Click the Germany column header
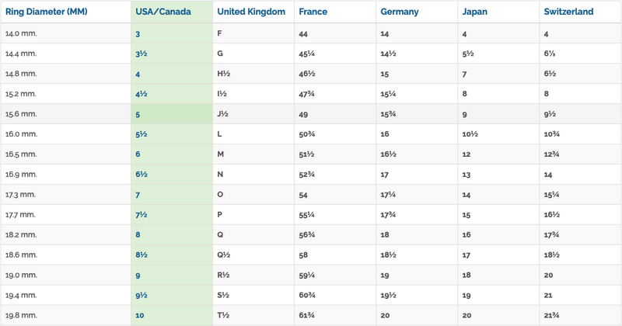The width and height of the screenshot is (622, 326). (x=400, y=12)
